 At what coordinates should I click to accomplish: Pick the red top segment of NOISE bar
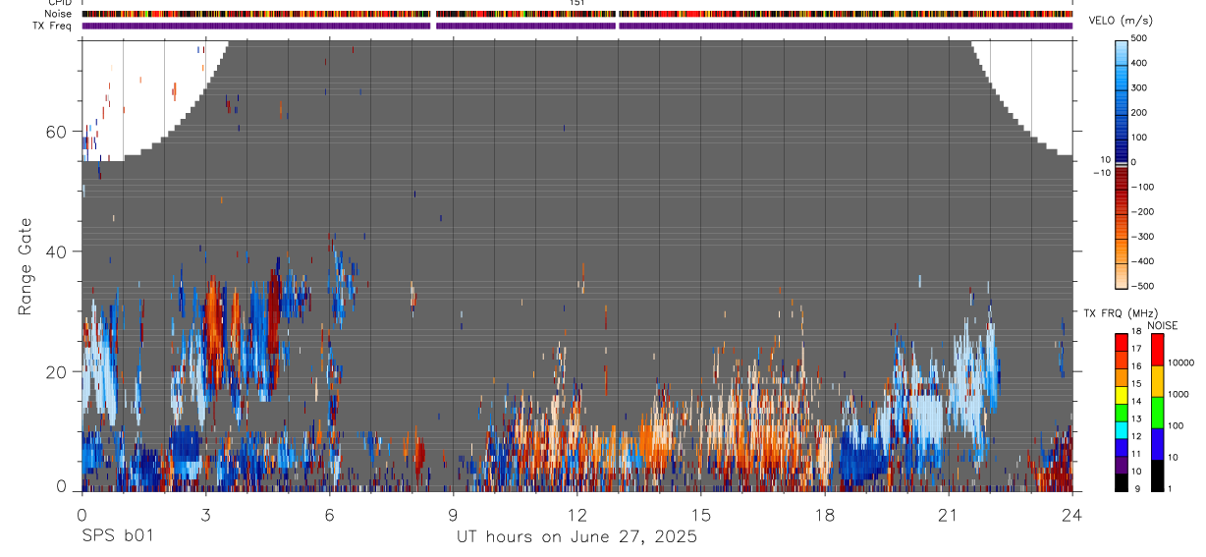1158,350
